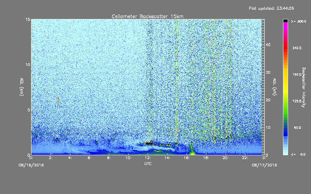
Task: Select the "180.0" colorbar label
Action: [297, 74]
